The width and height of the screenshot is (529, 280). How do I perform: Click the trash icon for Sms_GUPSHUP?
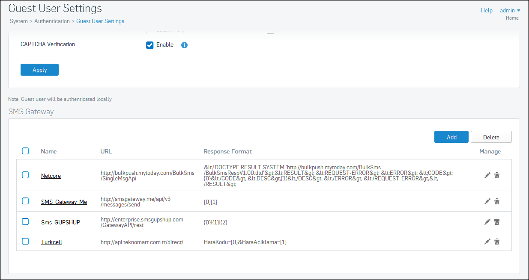click(x=497, y=222)
